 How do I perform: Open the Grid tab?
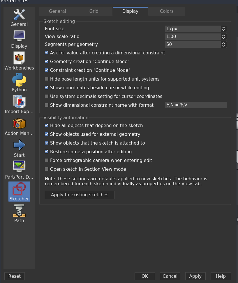click(94, 11)
